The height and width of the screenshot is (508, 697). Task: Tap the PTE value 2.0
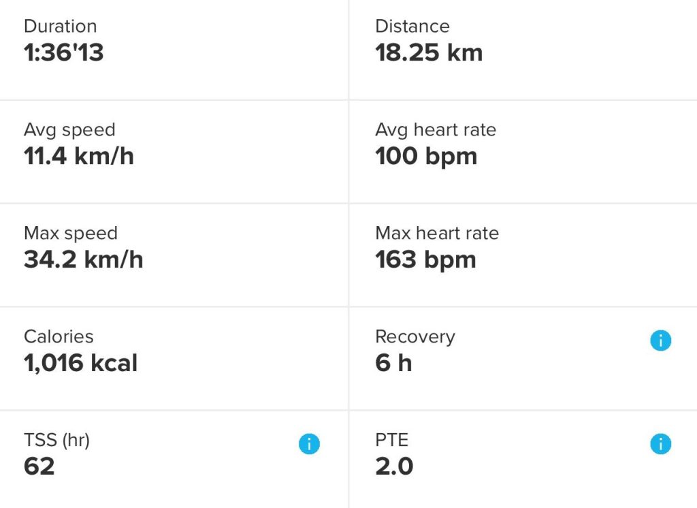pos(394,467)
